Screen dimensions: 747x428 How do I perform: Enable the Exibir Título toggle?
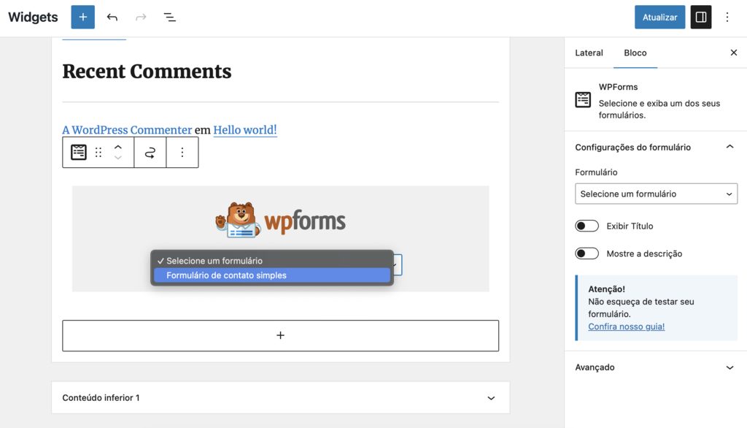(587, 226)
